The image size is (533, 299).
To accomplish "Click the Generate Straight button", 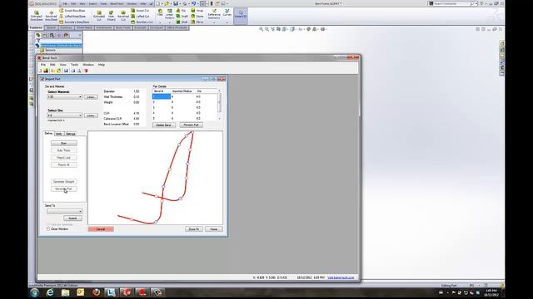I will [x=64, y=182].
